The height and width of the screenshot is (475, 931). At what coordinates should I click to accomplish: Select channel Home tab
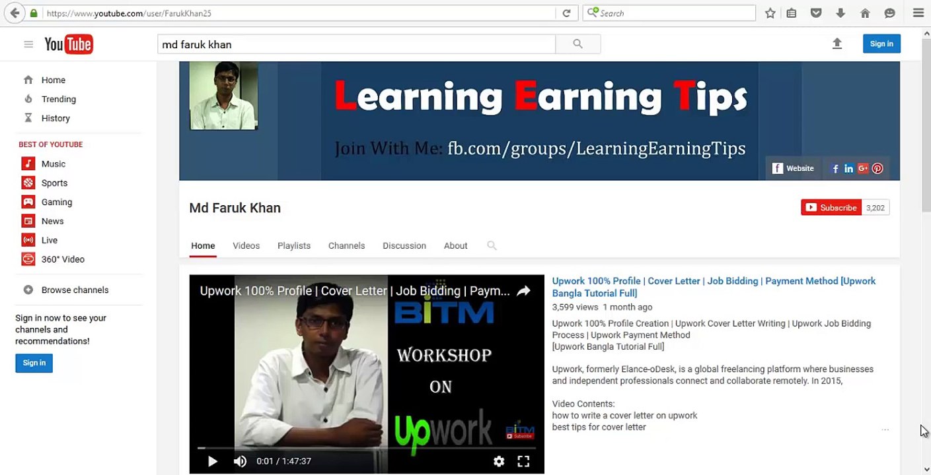[203, 245]
